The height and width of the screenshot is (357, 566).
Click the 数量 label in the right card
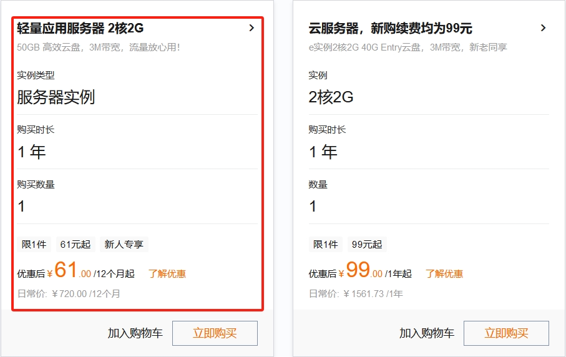click(x=318, y=185)
